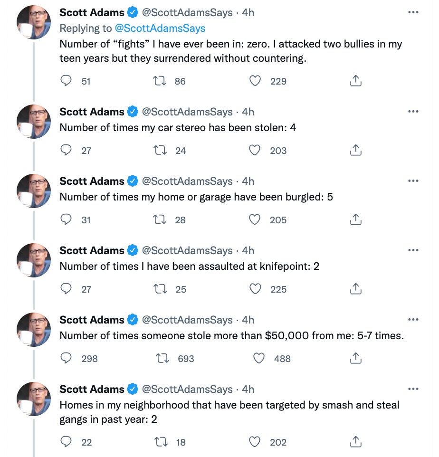Image resolution: width=439 pixels, height=457 pixels.
Task: Reply to the car stereo stolen tweet
Action: (x=67, y=151)
